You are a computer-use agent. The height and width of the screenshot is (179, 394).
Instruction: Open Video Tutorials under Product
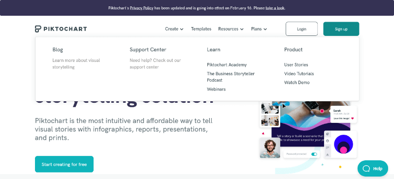coord(299,74)
